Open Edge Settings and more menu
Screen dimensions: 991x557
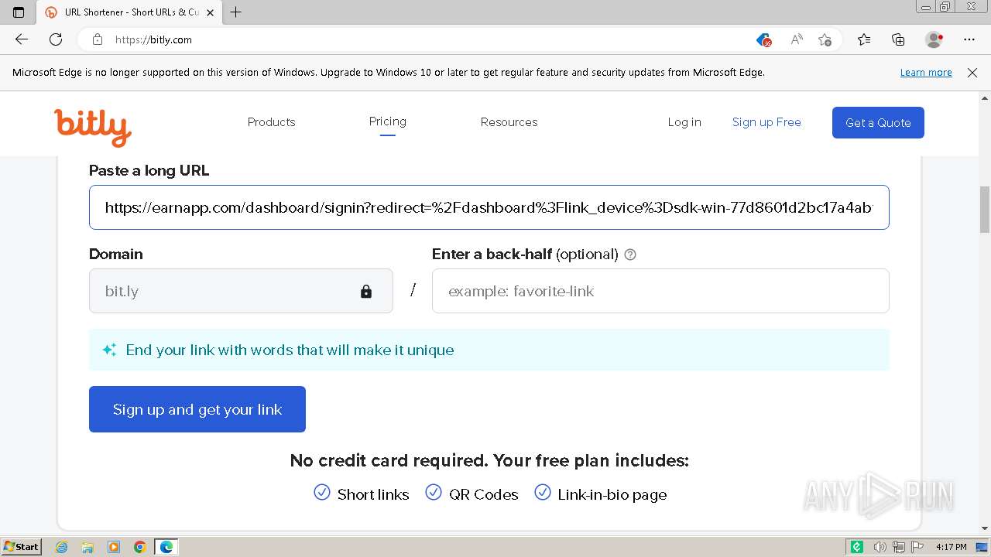pyautogui.click(x=969, y=39)
